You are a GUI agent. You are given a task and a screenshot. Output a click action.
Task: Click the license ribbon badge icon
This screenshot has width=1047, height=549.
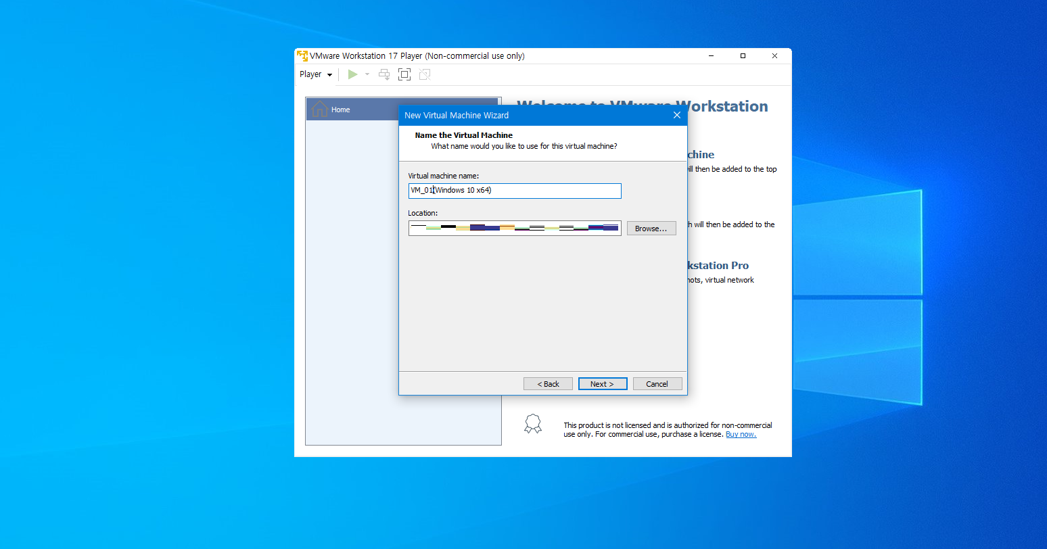533,424
